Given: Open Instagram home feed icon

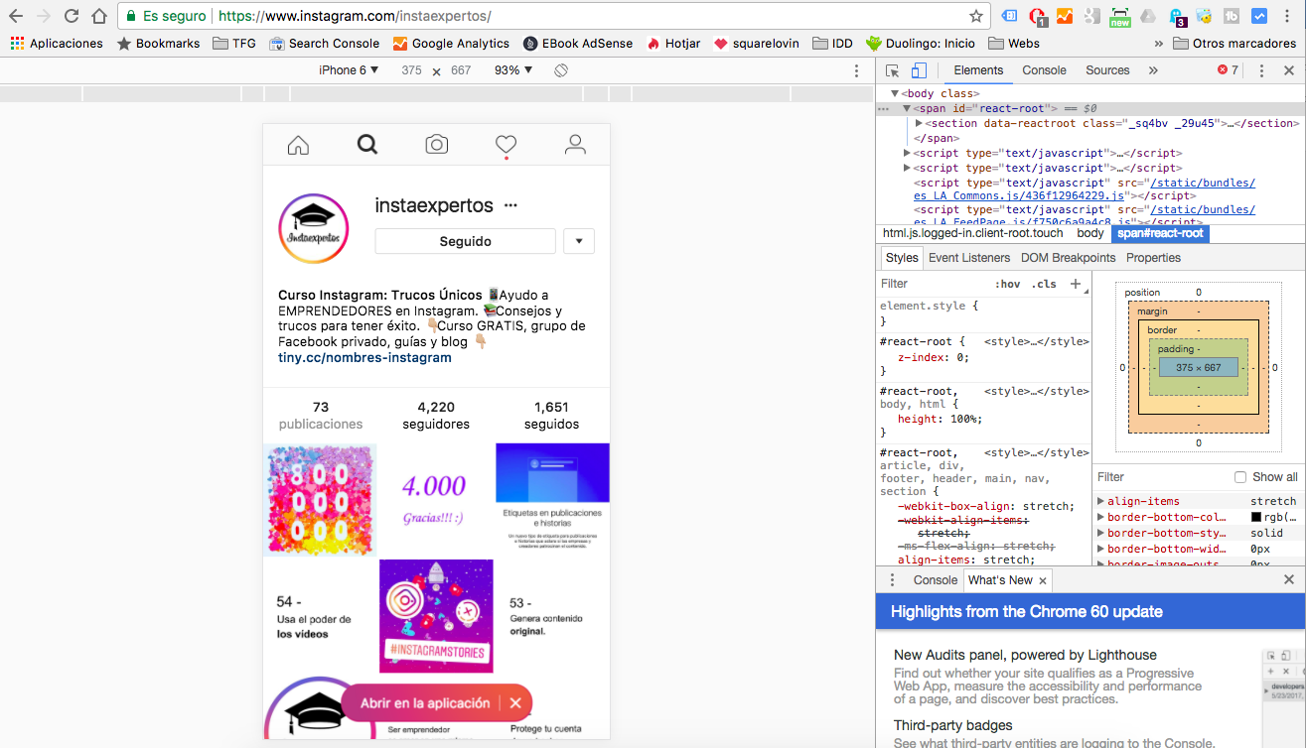Looking at the screenshot, I should click(x=298, y=145).
